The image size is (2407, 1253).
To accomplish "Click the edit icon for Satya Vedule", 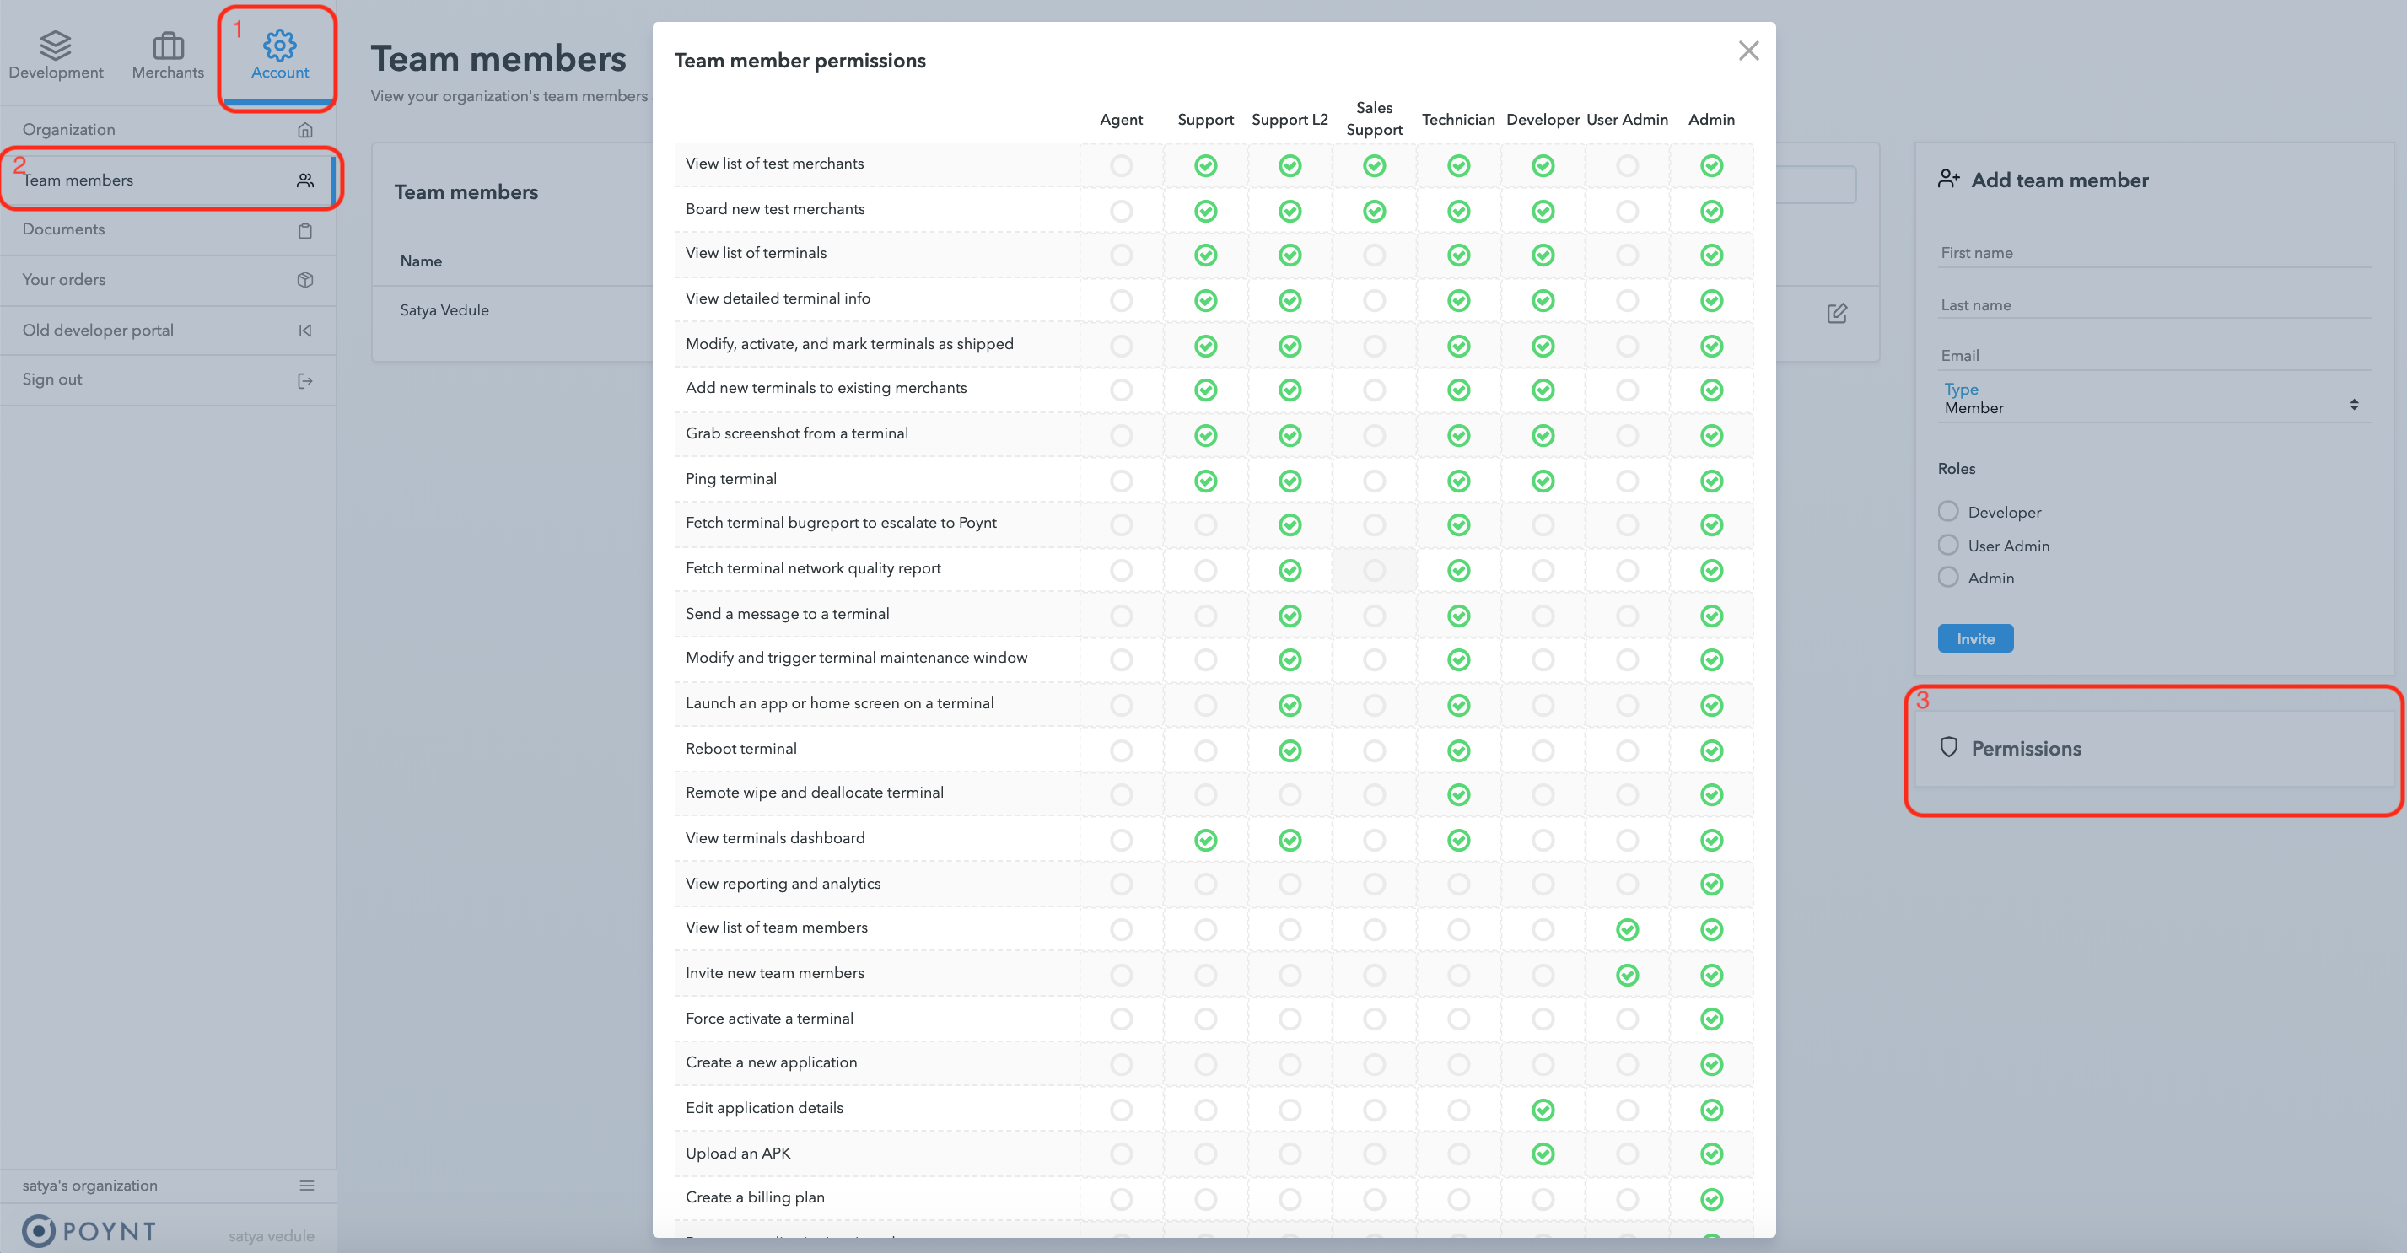I will pyautogui.click(x=1837, y=313).
